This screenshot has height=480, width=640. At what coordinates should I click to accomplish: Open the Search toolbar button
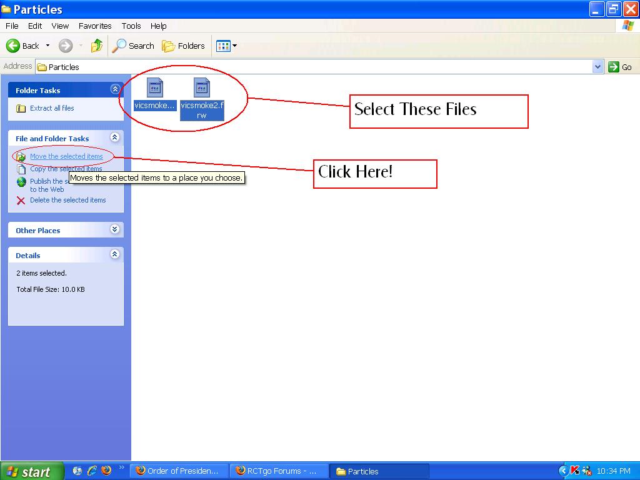(x=133, y=46)
